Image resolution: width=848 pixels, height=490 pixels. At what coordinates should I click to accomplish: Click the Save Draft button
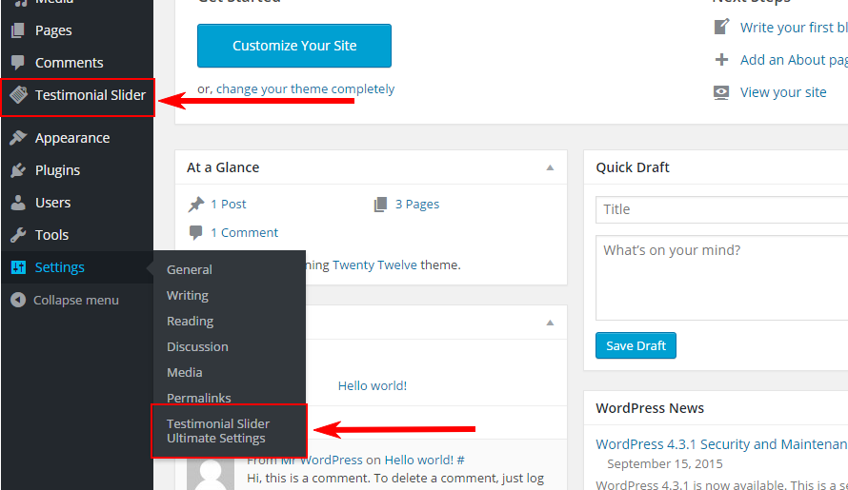click(636, 345)
